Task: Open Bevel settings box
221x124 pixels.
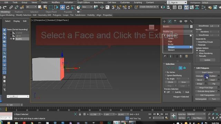Action: [206, 80]
